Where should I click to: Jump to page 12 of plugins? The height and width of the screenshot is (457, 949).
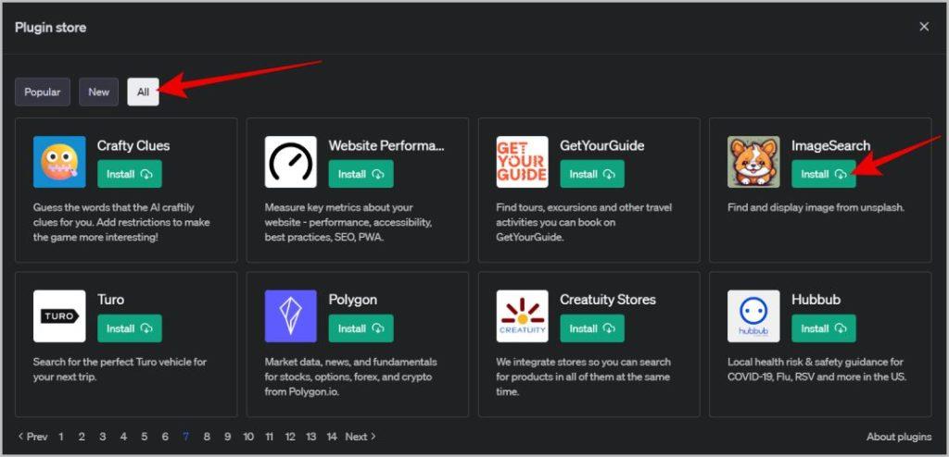point(290,437)
